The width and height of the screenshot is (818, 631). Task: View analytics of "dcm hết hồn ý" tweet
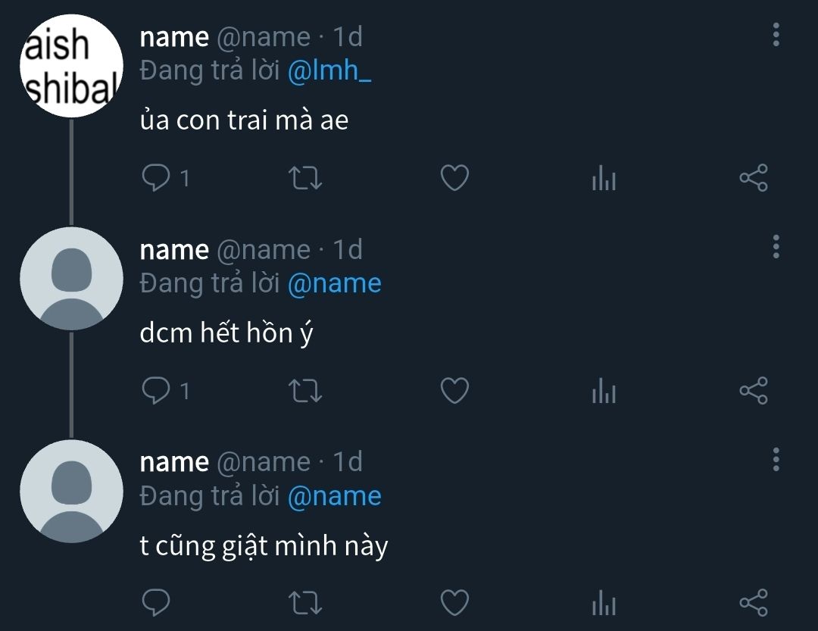(x=604, y=391)
